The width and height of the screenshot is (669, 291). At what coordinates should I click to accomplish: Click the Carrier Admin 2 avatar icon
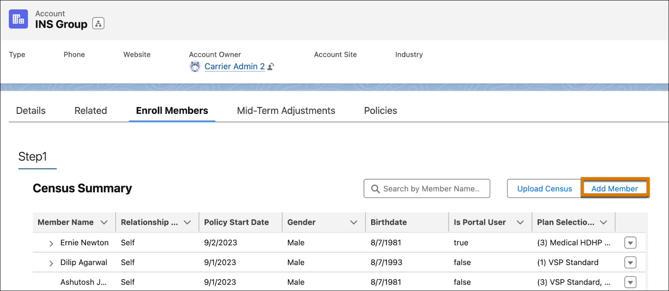click(195, 66)
